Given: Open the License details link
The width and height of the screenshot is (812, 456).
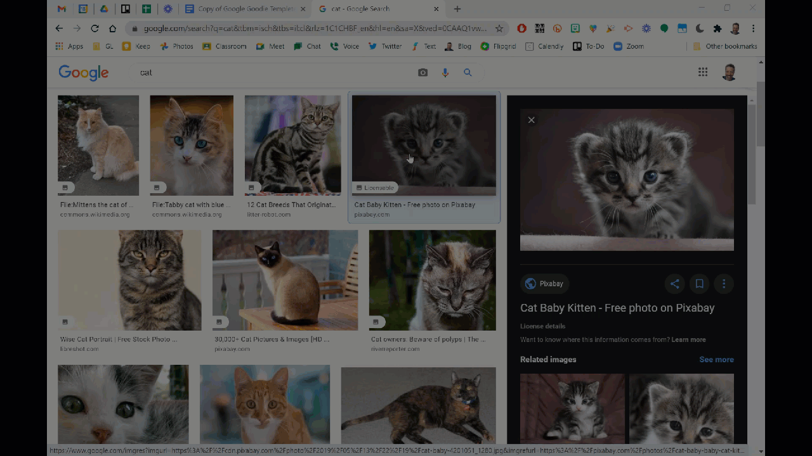Looking at the screenshot, I should (542, 326).
